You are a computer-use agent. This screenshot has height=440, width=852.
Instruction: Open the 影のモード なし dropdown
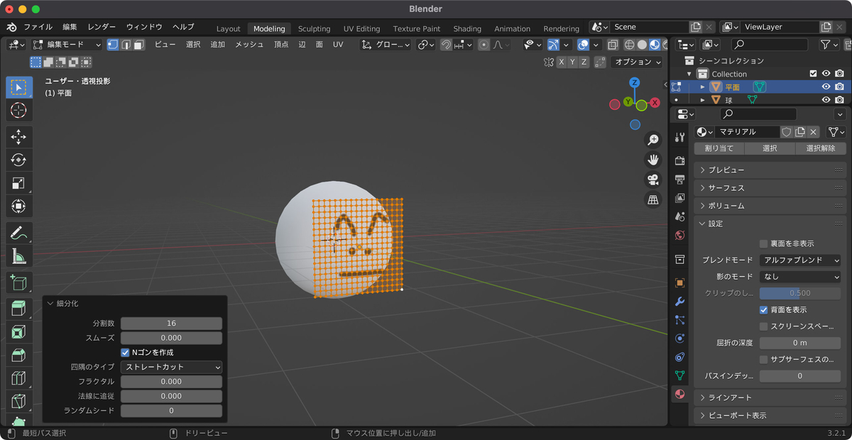(800, 277)
